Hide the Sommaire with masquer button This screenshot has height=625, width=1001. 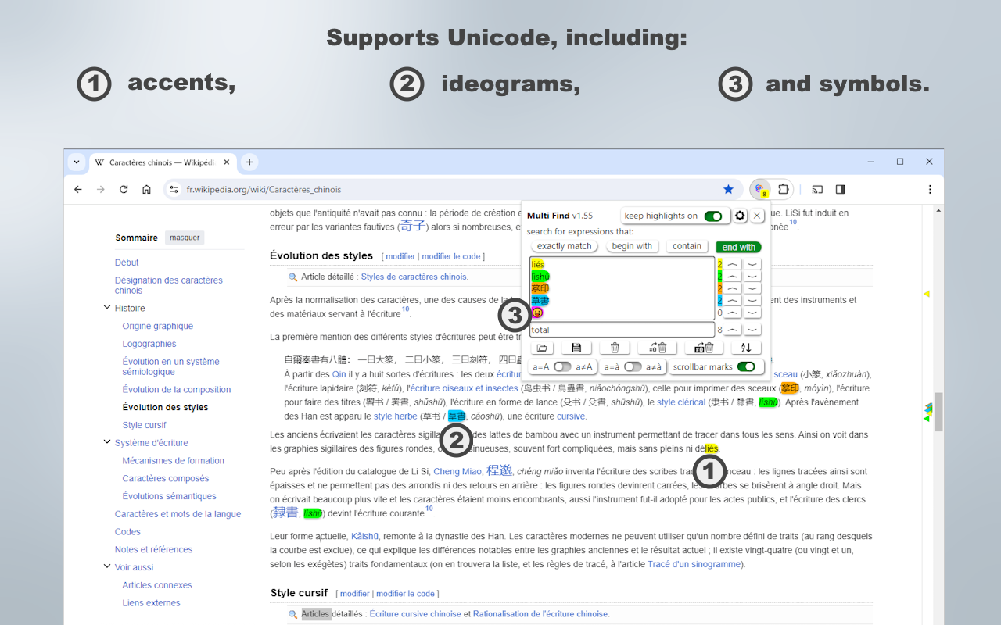(185, 237)
